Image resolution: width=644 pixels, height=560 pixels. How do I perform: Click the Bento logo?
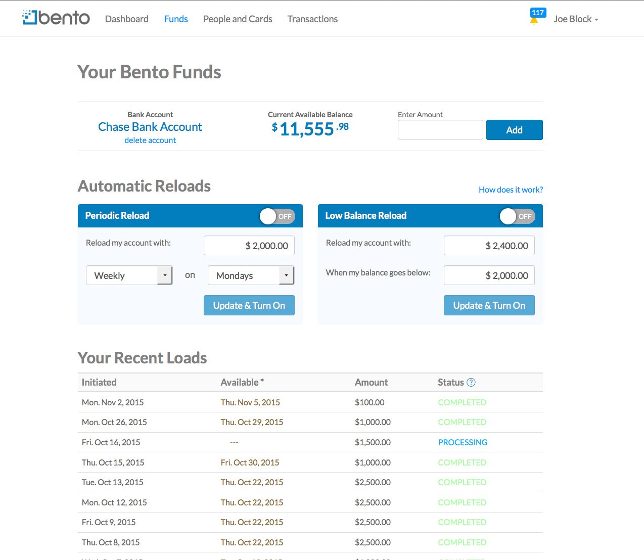tap(56, 18)
